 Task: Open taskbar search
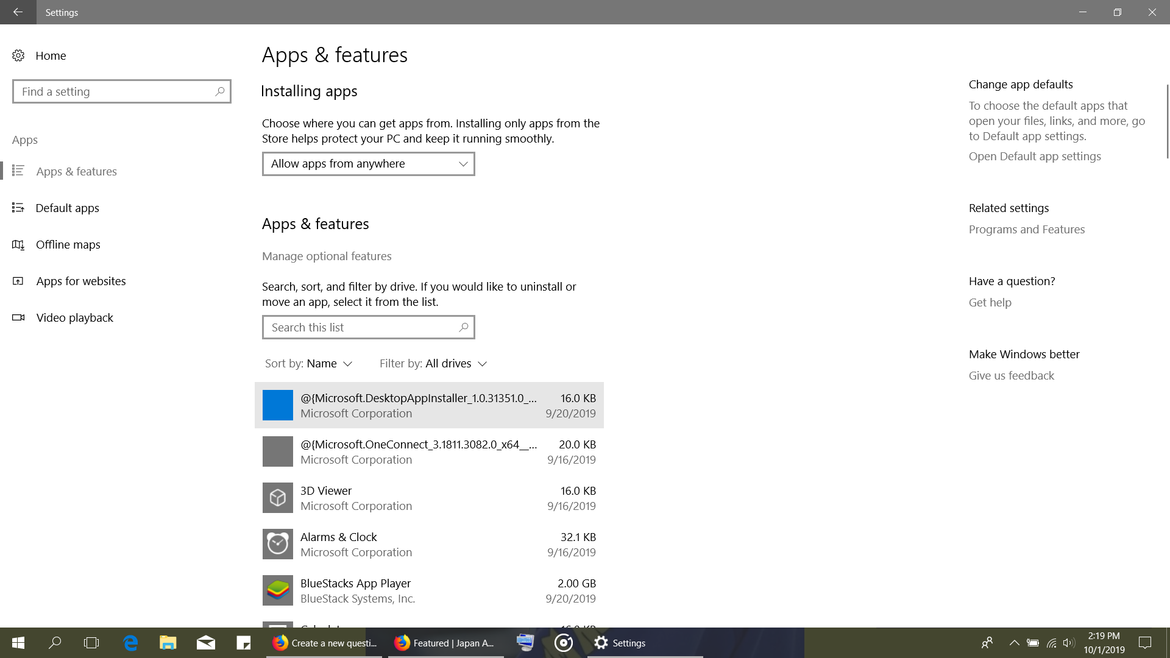[x=55, y=643]
